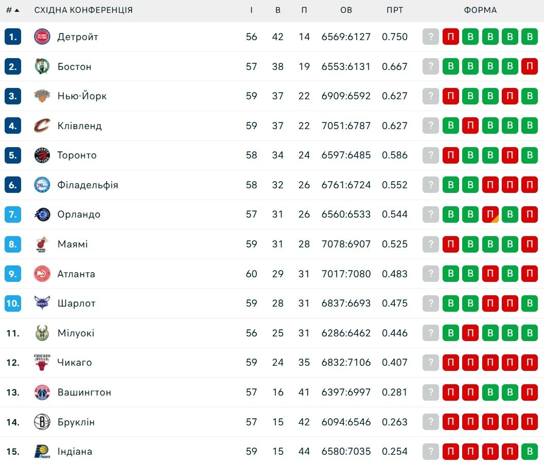Open the Chicago Bulls logo
This screenshot has width=544, height=465.
coord(42,363)
